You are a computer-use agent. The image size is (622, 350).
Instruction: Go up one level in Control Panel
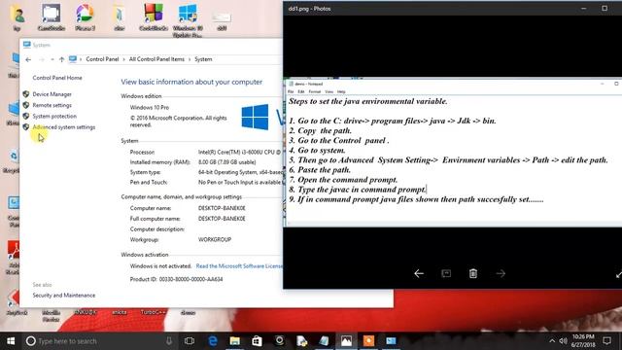tap(61, 59)
